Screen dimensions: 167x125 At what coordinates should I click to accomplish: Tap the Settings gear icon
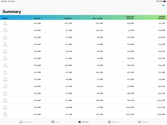[x=139, y=122]
